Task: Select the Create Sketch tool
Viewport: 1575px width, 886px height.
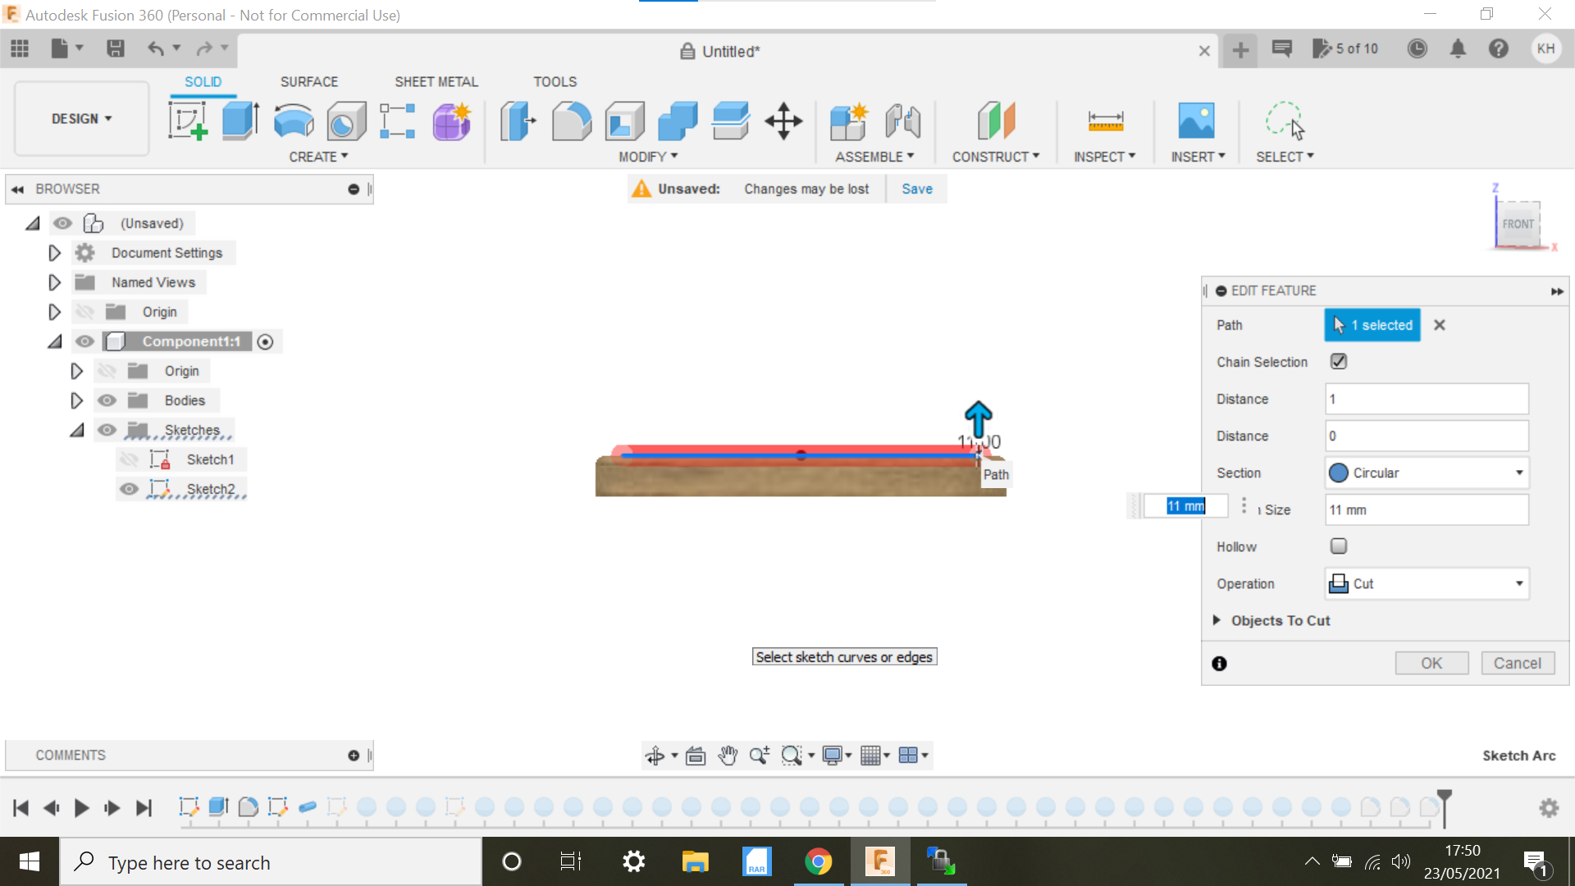Action: 187,121
